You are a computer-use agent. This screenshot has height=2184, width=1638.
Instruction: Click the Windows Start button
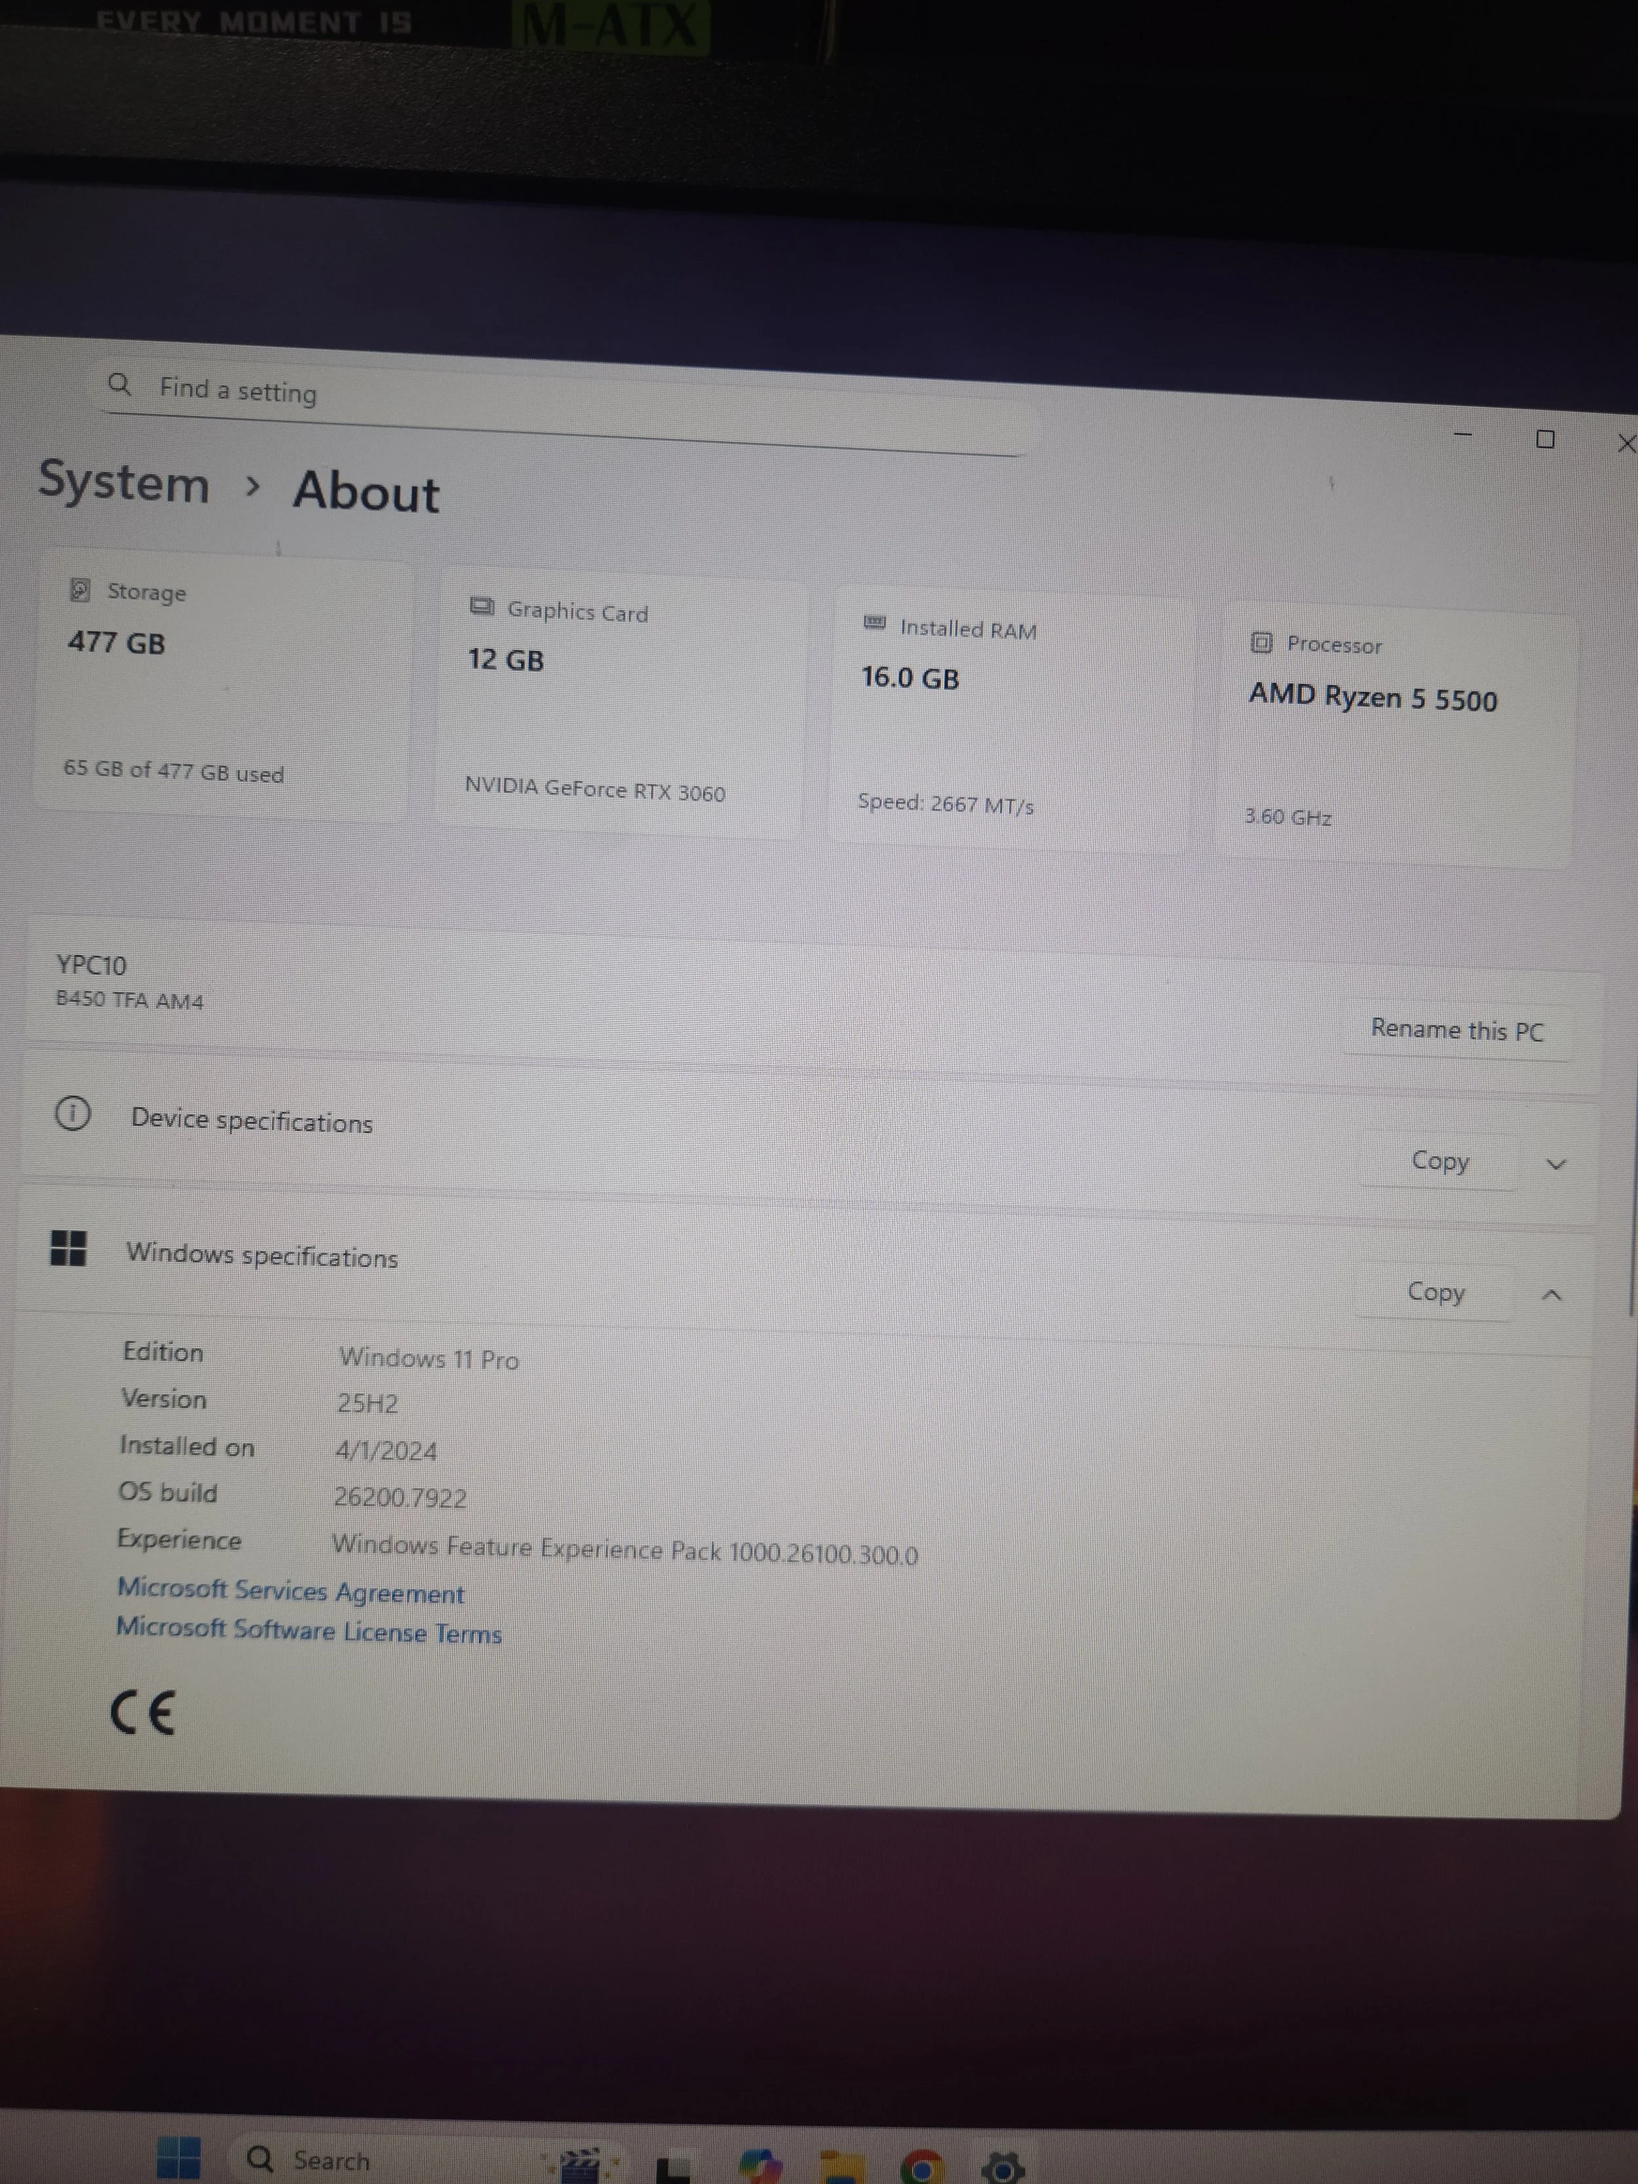tap(179, 2157)
